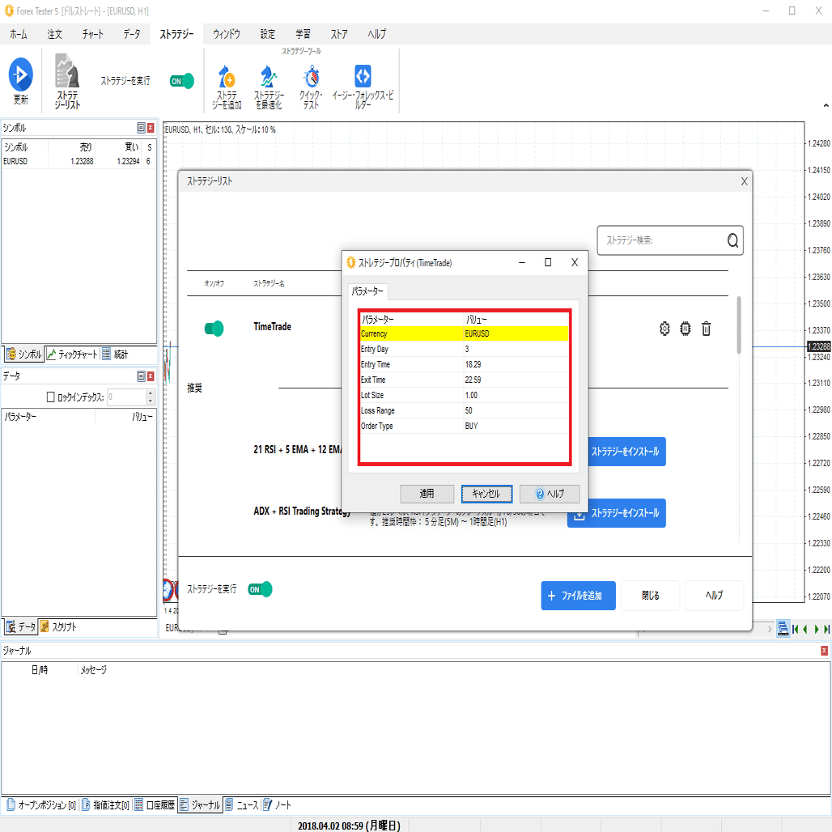The image size is (832, 832).
Task: Expand the chart side panel chevron
Action: click(x=770, y=629)
